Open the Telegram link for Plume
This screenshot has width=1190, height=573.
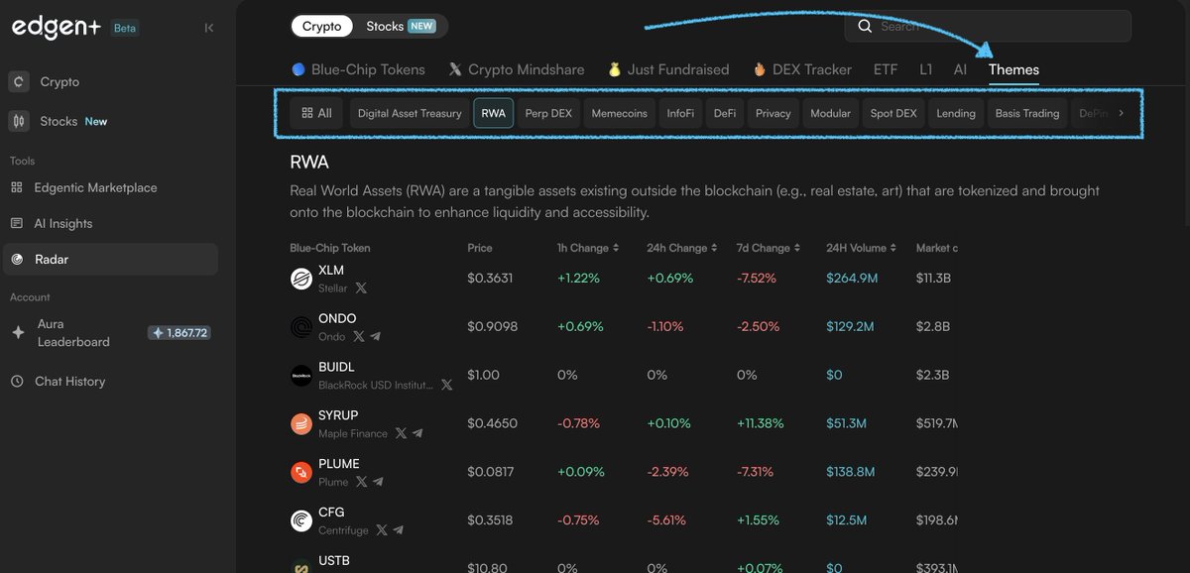tap(378, 482)
